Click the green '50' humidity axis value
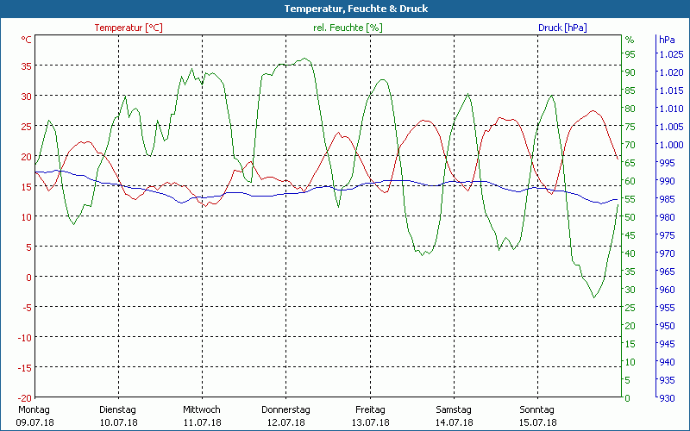This screenshot has height=431, width=690. tap(630, 217)
